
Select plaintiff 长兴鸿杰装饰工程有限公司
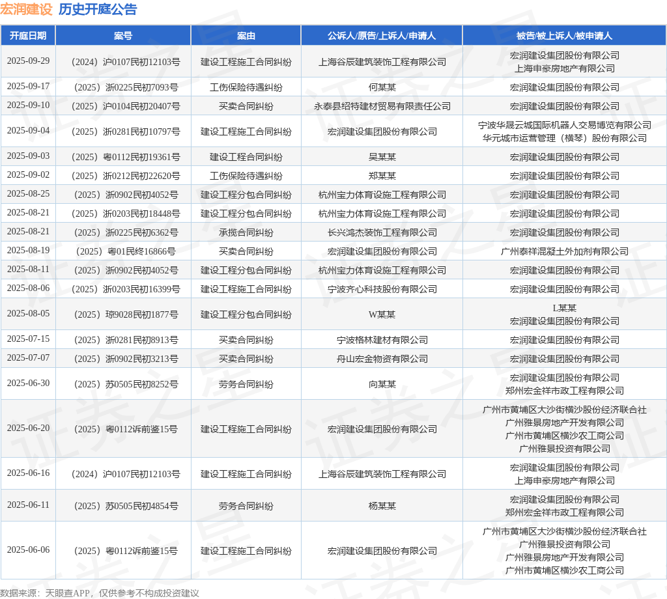tap(382, 232)
